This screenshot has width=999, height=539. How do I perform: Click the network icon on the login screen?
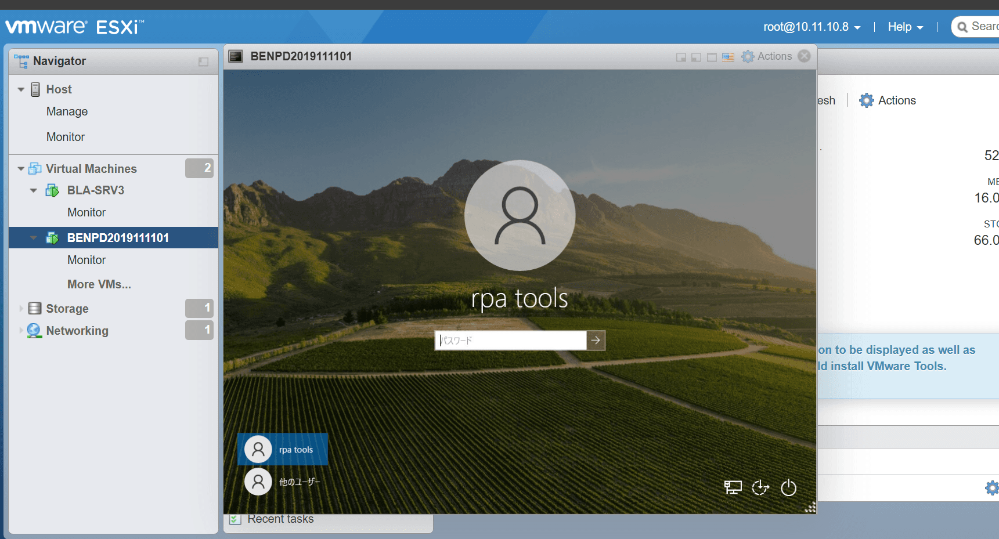coord(733,488)
